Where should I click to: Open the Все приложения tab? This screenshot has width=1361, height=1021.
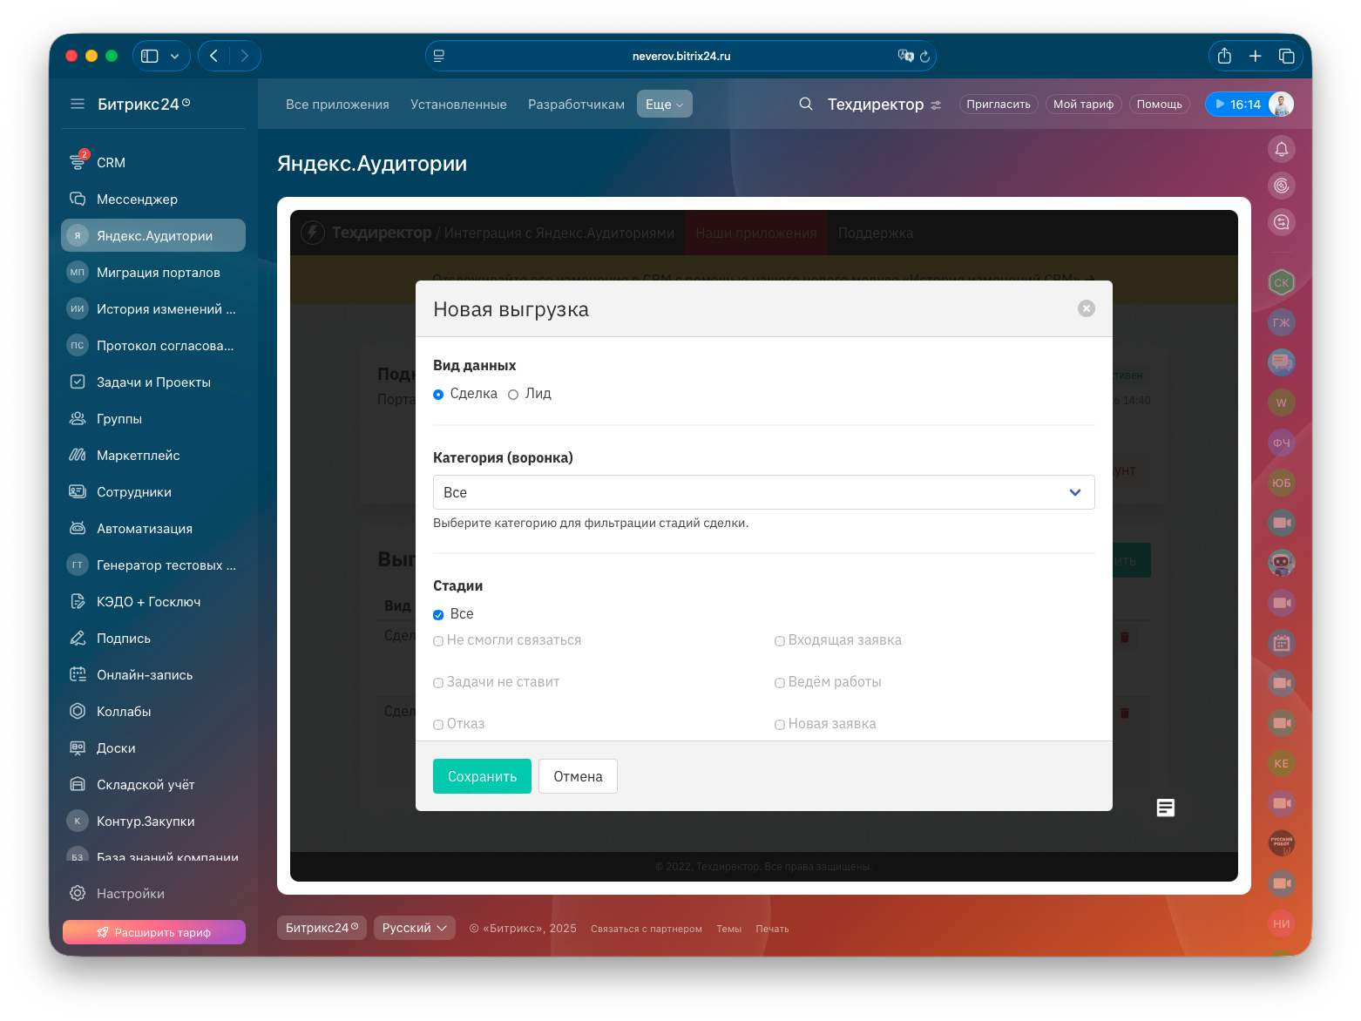pyautogui.click(x=337, y=105)
